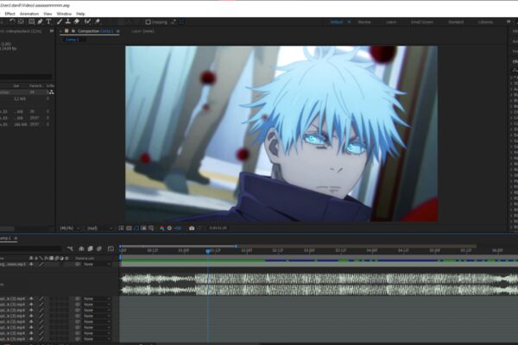Toggle the Snapping checkbox
Viewport: 518px width, 345px height.
[148, 22]
